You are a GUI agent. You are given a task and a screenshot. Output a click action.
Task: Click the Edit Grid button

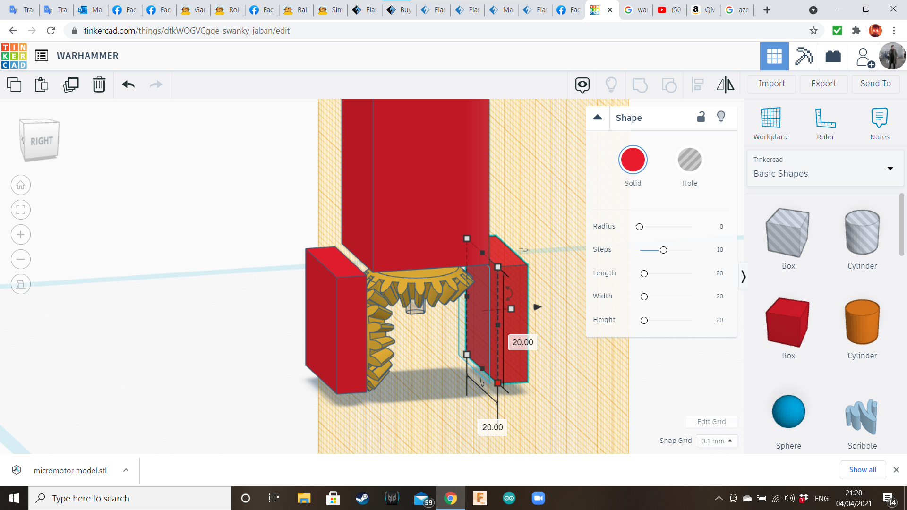click(711, 422)
